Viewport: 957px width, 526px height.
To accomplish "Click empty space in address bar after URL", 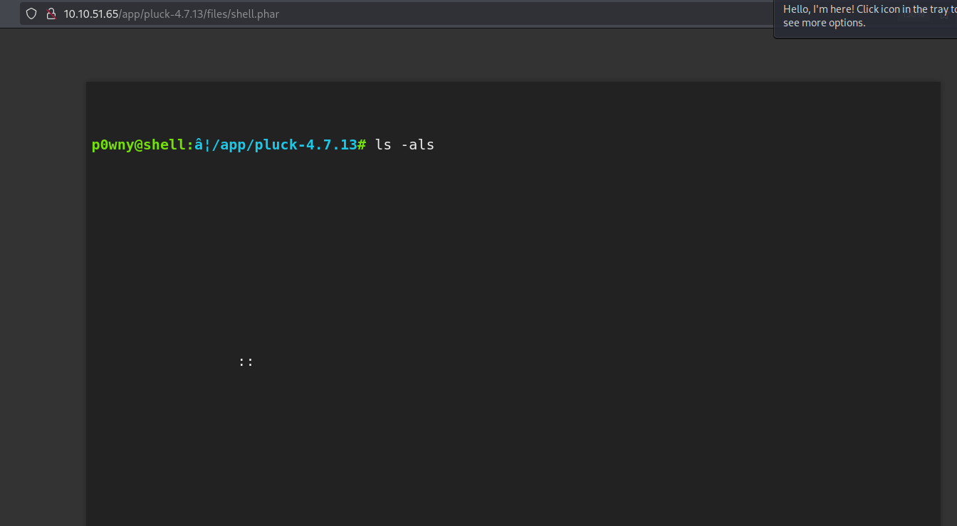I will 498,14.
